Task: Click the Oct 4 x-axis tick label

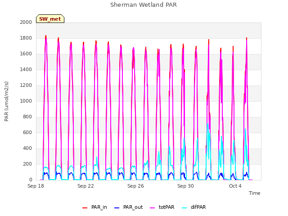Action: pos(235,186)
